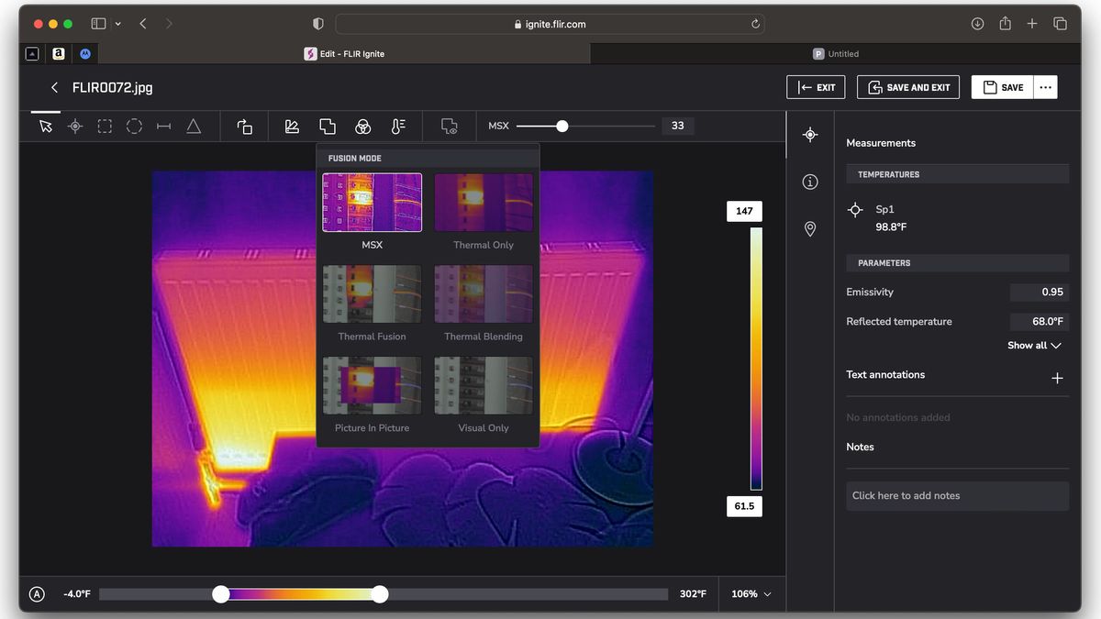Select the triangle delta tool
This screenshot has height=619, width=1101.
[x=194, y=126]
